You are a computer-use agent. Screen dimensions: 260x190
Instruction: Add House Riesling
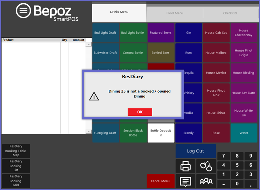click(244, 73)
